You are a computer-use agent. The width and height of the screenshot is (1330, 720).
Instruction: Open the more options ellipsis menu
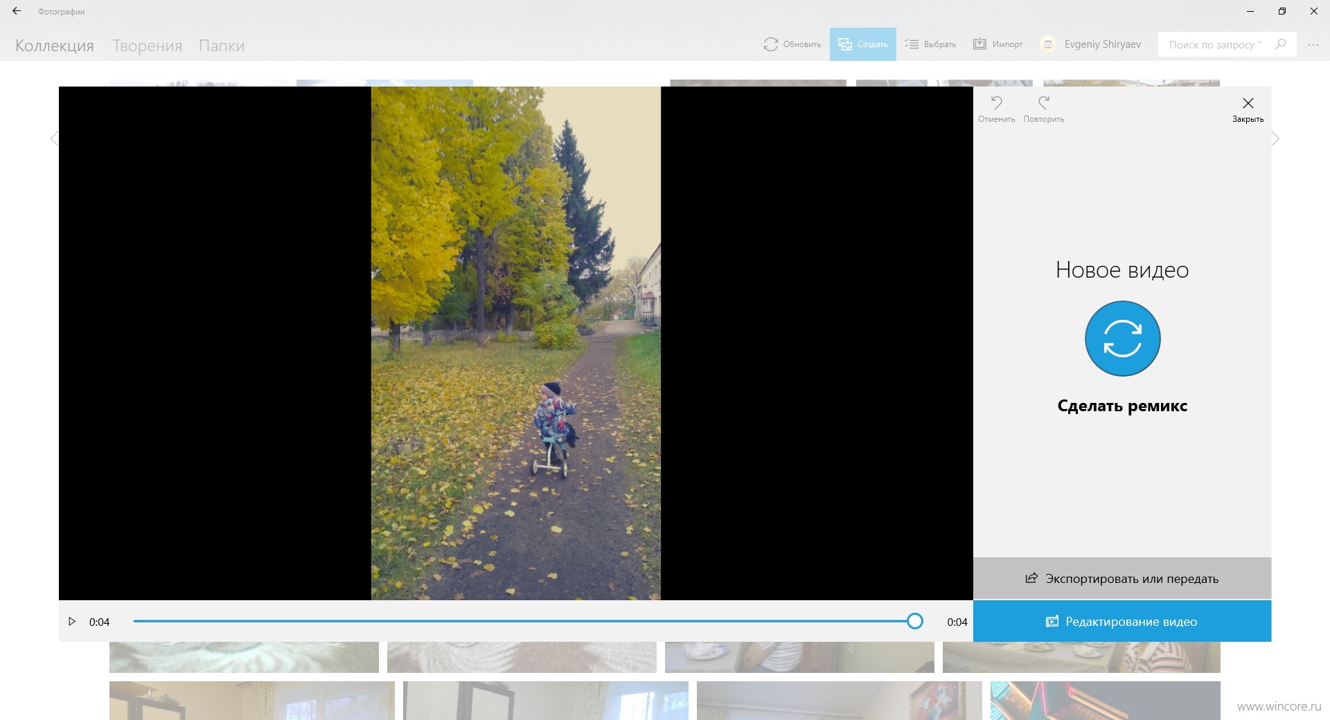point(1313,44)
